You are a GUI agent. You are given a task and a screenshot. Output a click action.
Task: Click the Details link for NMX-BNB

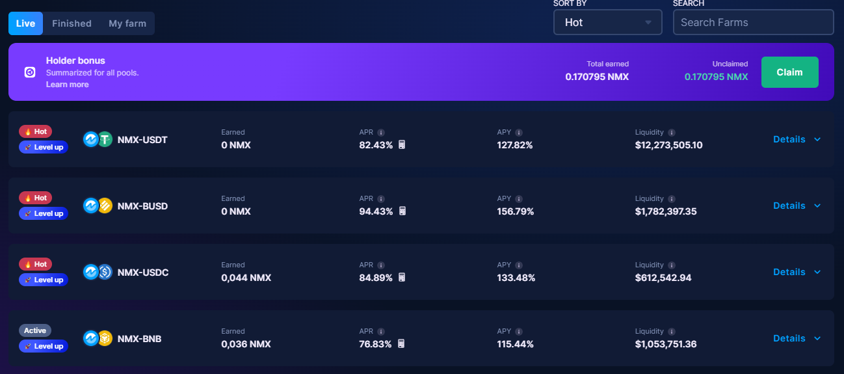(789, 338)
